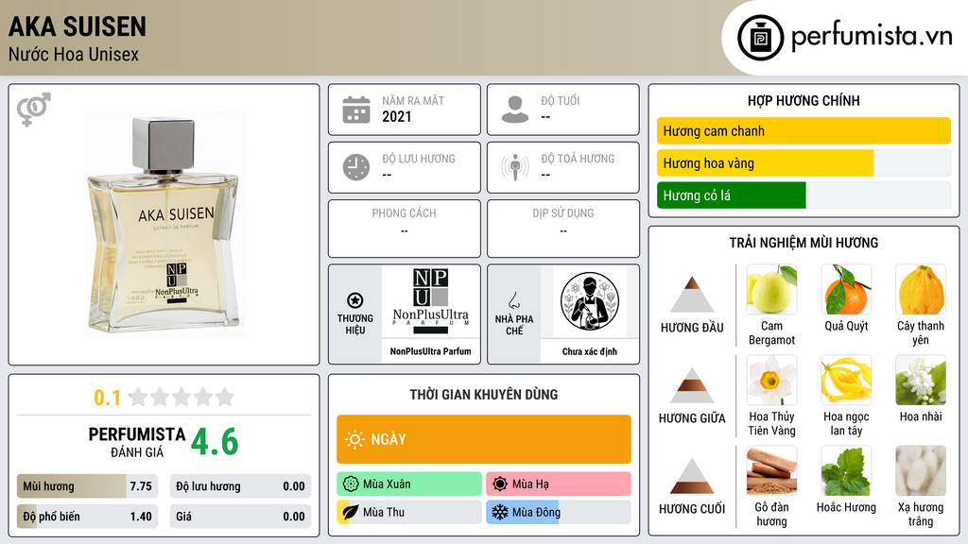Click the Chưa xác định perfumer label
Image resolution: width=968 pixels, height=544 pixels.
(x=590, y=351)
